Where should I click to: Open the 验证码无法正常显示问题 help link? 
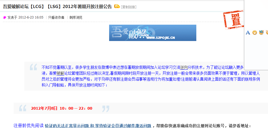pos(67,126)
